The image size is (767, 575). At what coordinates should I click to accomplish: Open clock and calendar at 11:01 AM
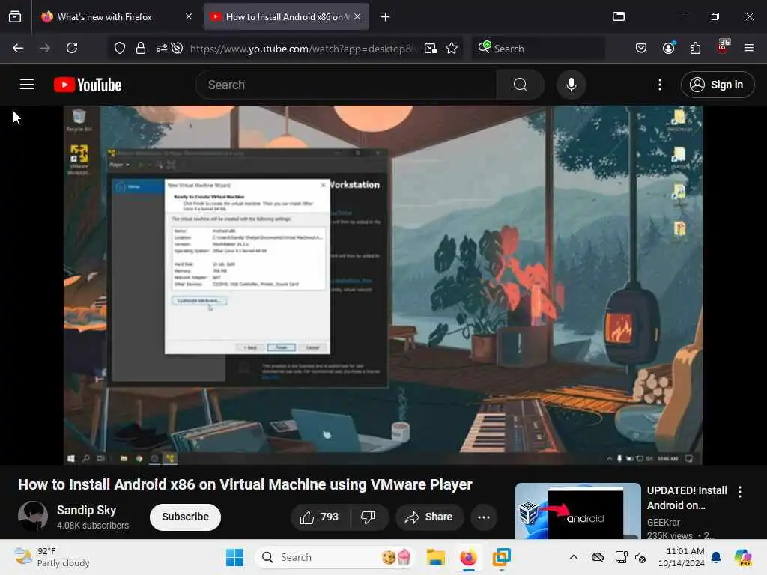point(682,557)
